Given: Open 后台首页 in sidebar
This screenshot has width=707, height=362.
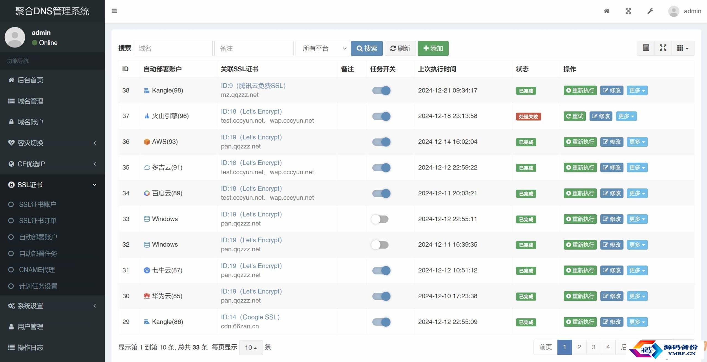Looking at the screenshot, I should point(52,80).
